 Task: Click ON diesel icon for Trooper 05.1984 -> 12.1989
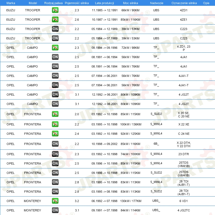[55, 29]
